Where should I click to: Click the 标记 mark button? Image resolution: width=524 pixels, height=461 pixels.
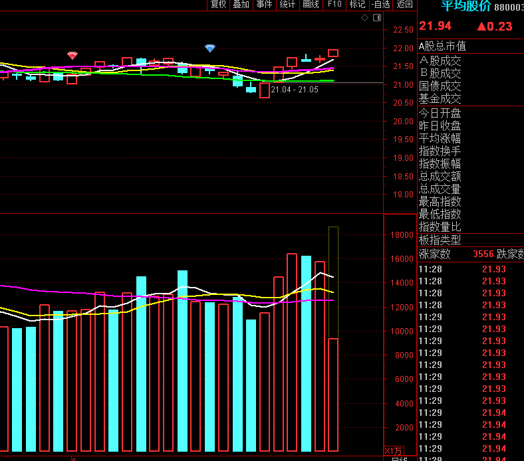[x=358, y=5]
